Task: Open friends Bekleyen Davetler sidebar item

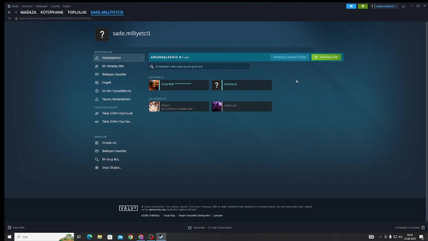Action: (x=119, y=74)
